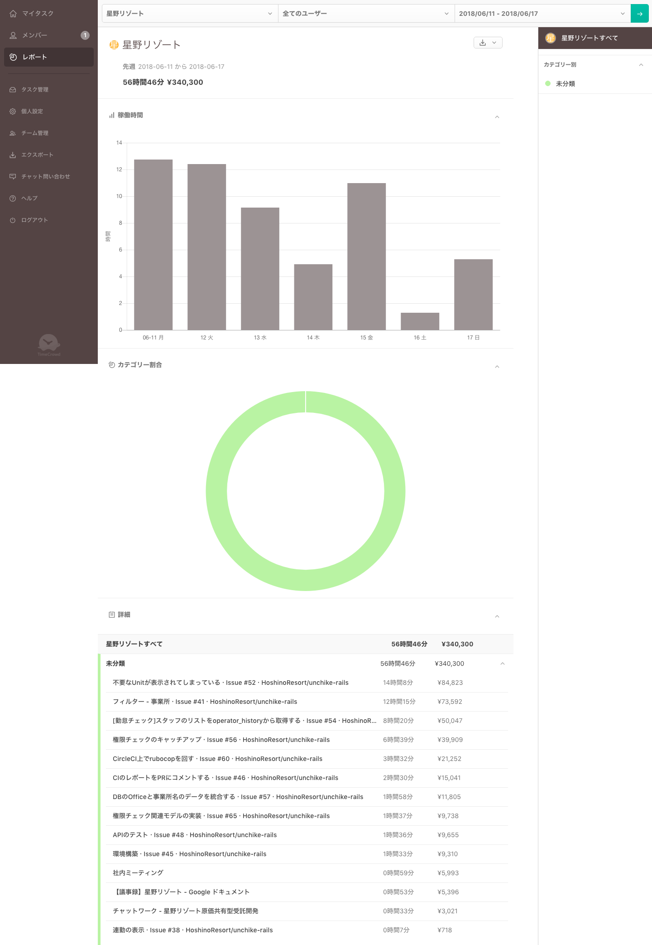Open the date range dropdown 2018/06/11 - 2018/06/17

(x=542, y=14)
